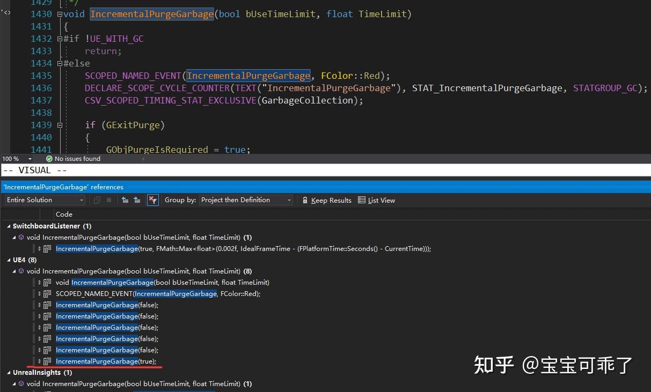Open the editor zoom level dropdown showing 100%
This screenshot has width=651, height=392.
pos(16,158)
